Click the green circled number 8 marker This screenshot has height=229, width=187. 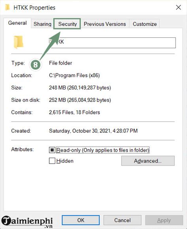coord(36,65)
